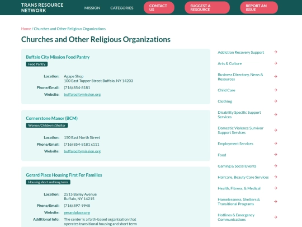302x227 pixels.
Task: Go to Trans Resource Network home logo
Action: click(42, 8)
